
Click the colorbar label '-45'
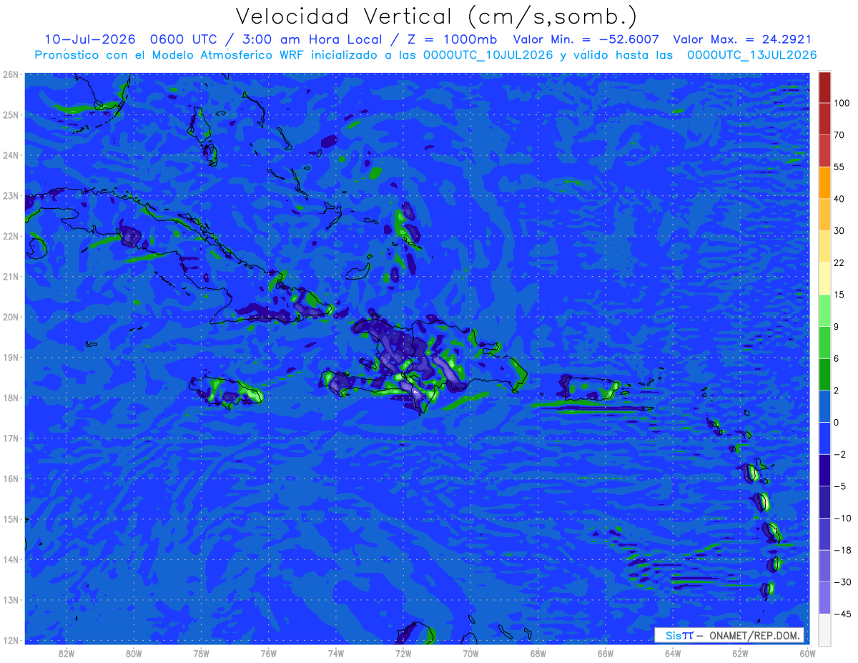click(x=842, y=614)
